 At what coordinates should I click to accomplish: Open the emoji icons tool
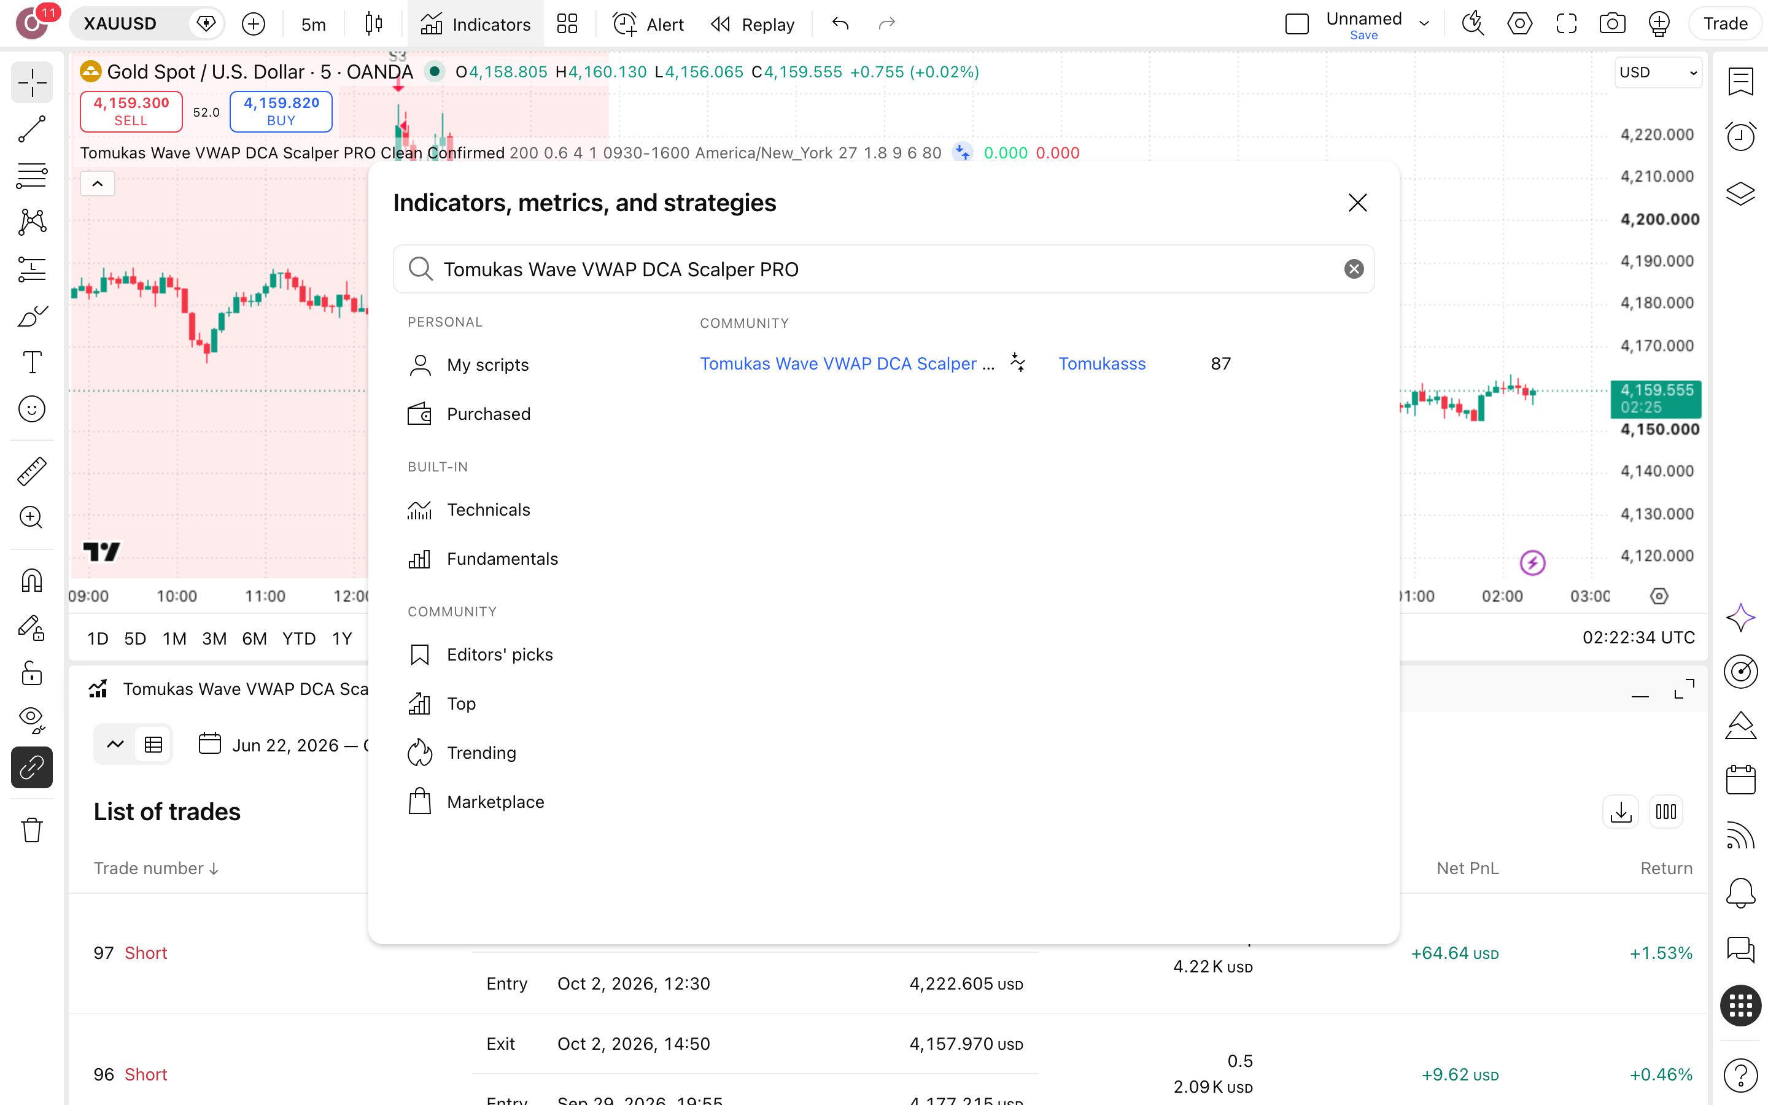pyautogui.click(x=31, y=409)
